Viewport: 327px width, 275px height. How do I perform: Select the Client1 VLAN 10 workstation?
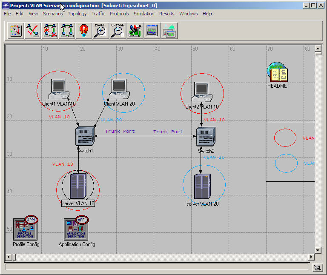[x=59, y=89]
